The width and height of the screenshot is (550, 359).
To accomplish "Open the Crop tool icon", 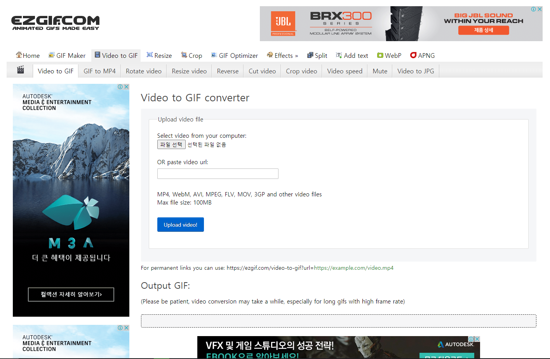I will [x=184, y=55].
